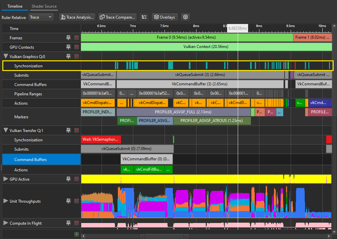Pin the Frames row

[x=68, y=38]
